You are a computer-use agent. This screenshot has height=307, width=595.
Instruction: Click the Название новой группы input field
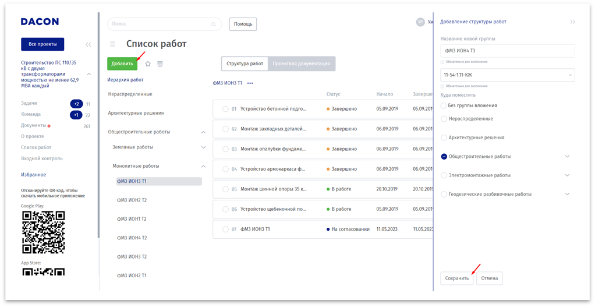pyautogui.click(x=507, y=51)
